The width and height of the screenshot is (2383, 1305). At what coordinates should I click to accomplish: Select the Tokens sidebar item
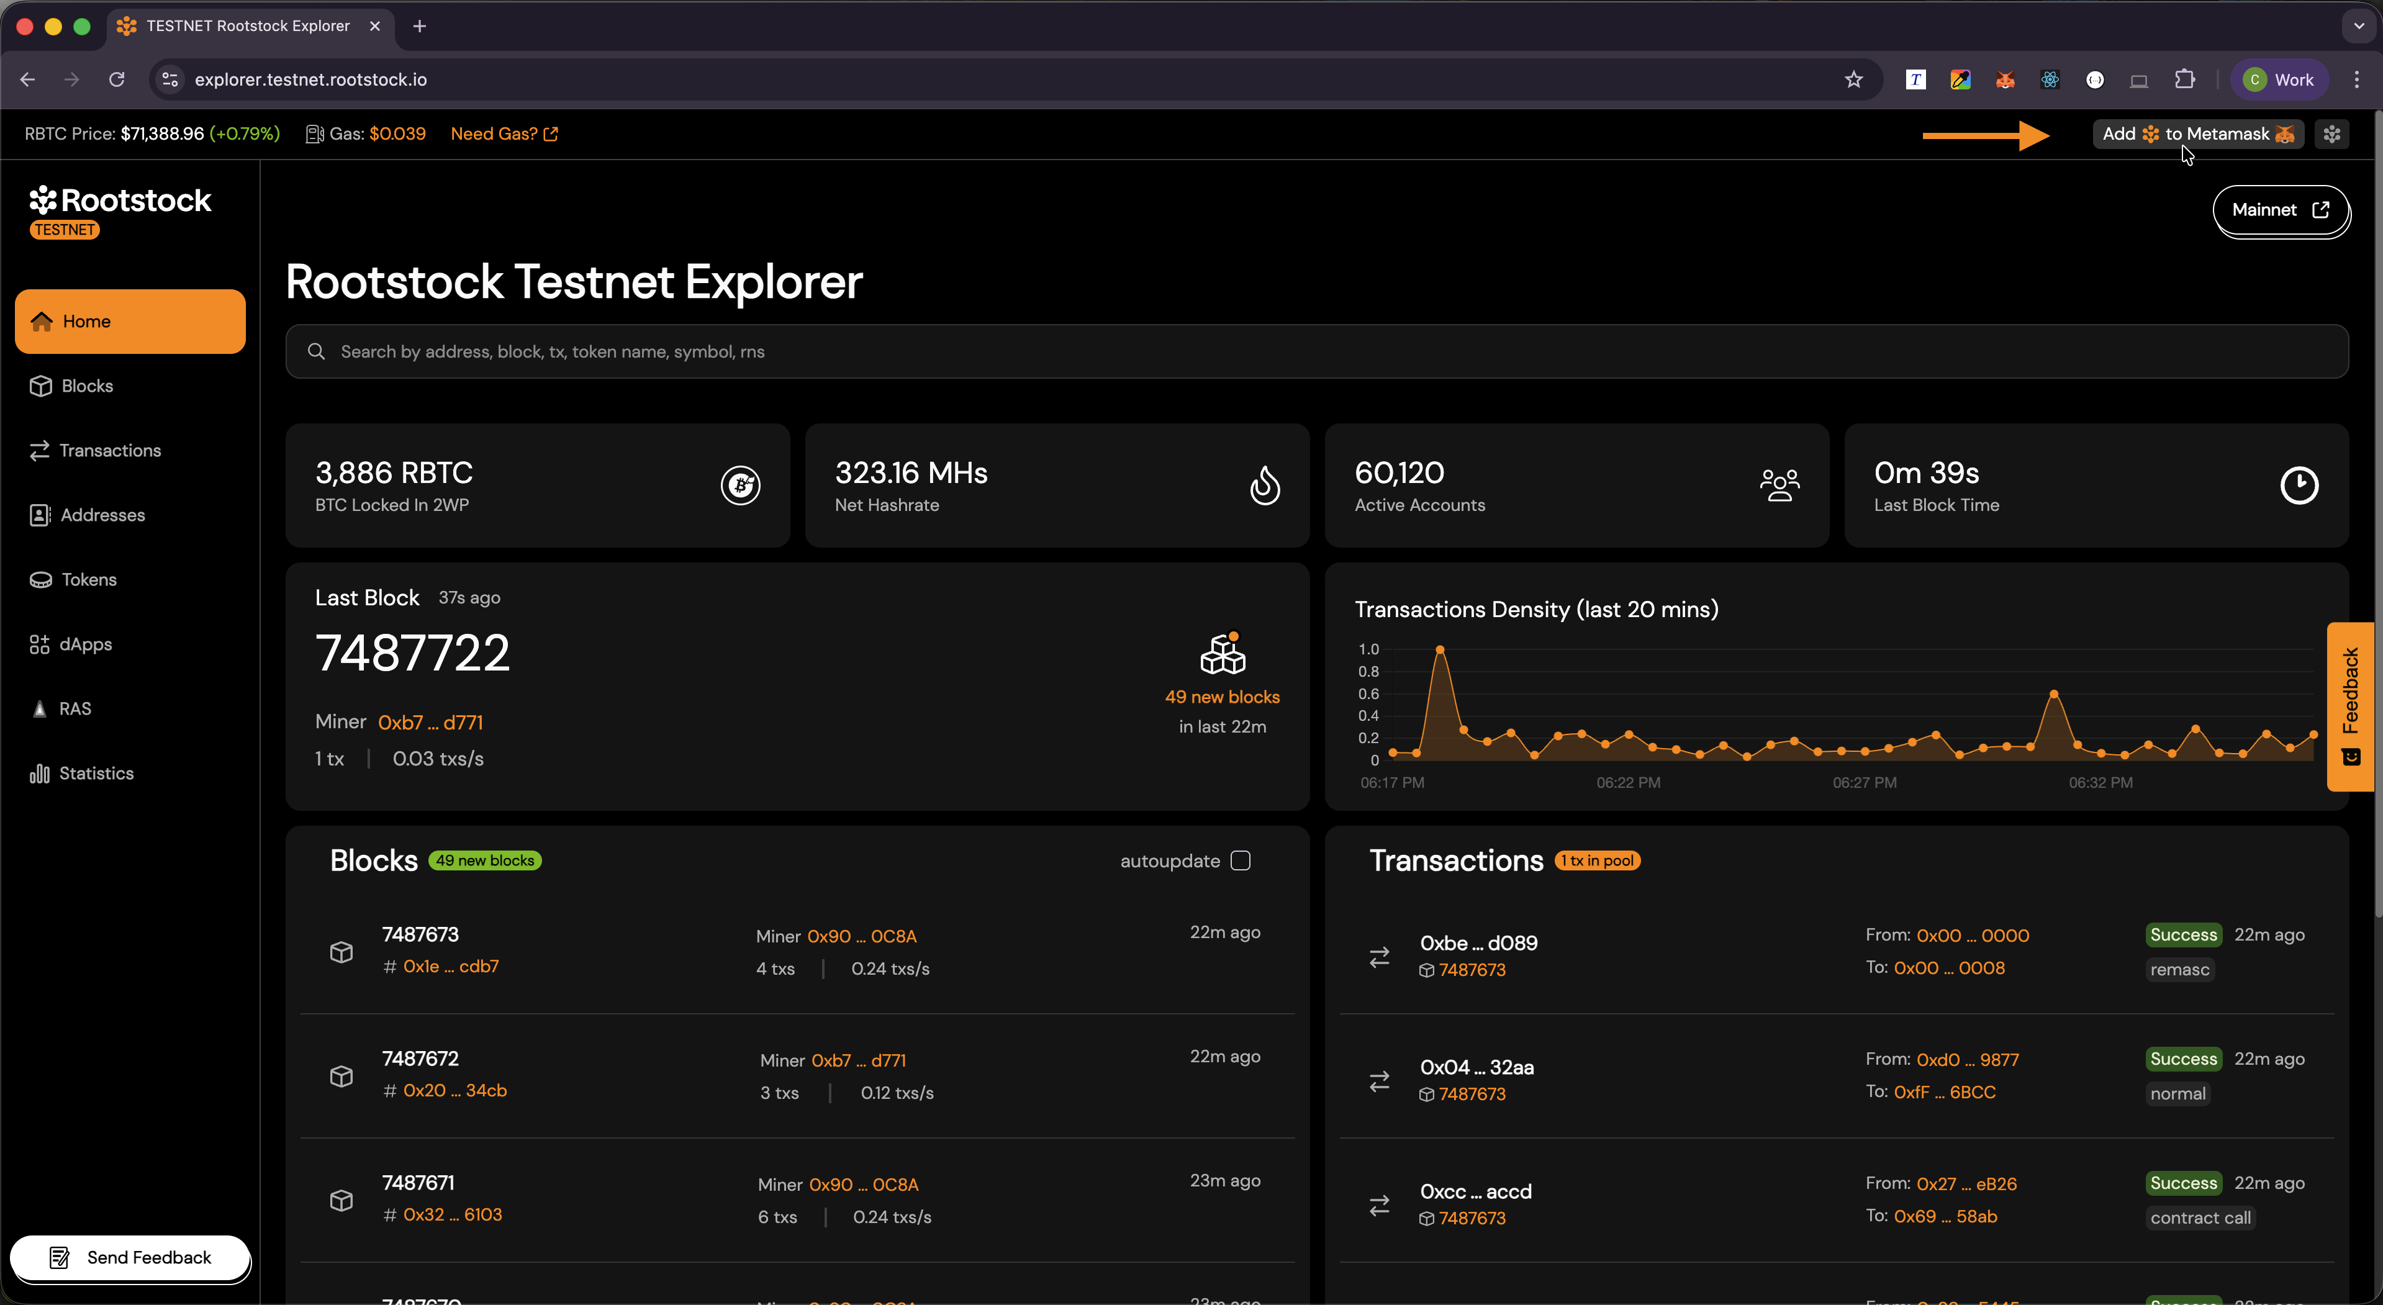click(x=88, y=580)
